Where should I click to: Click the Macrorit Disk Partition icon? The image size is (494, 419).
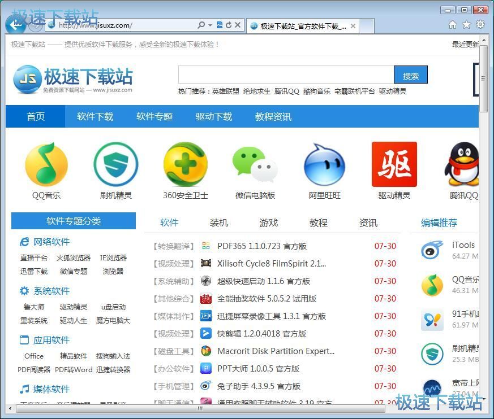(x=206, y=351)
